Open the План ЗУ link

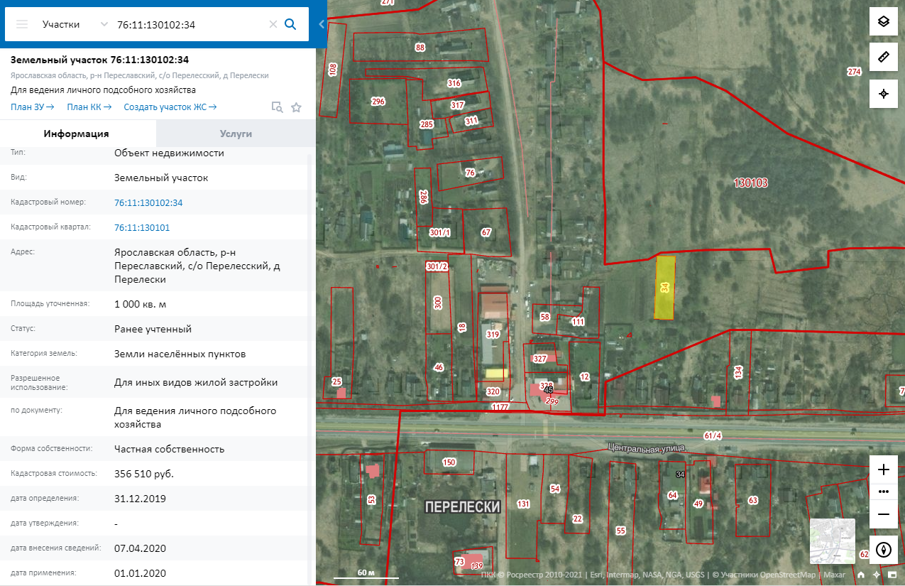click(x=33, y=107)
